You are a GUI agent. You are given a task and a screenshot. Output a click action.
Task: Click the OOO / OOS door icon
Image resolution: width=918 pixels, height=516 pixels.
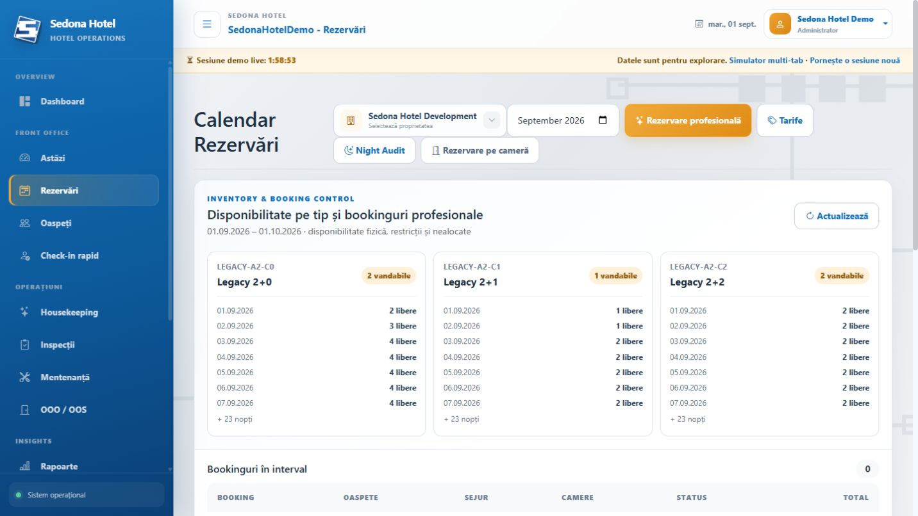point(25,410)
